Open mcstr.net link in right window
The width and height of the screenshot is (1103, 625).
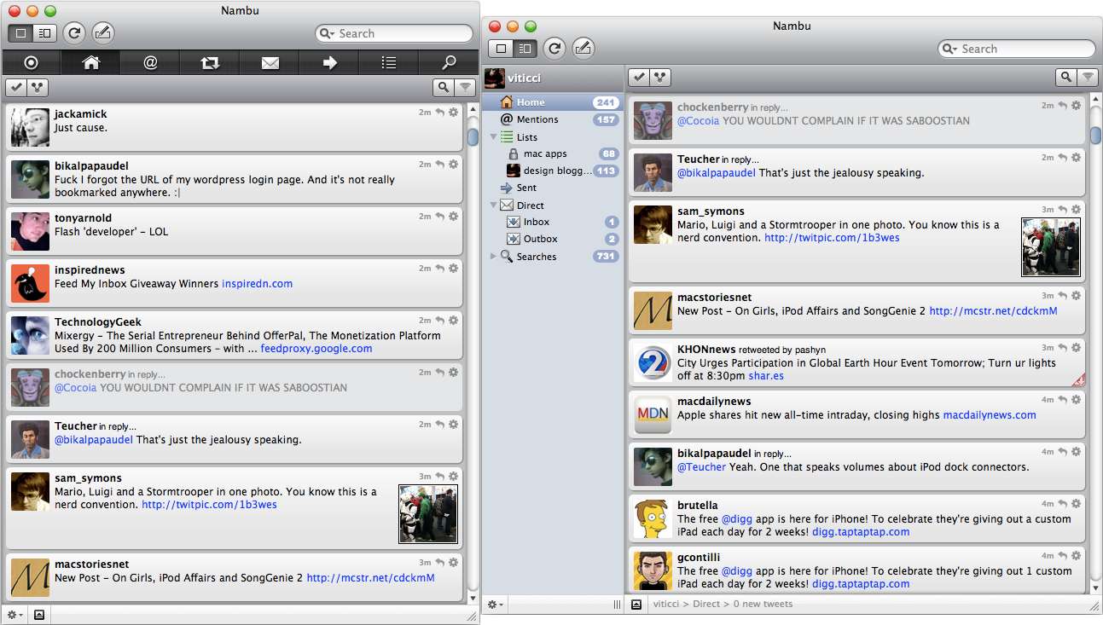pyautogui.click(x=993, y=310)
